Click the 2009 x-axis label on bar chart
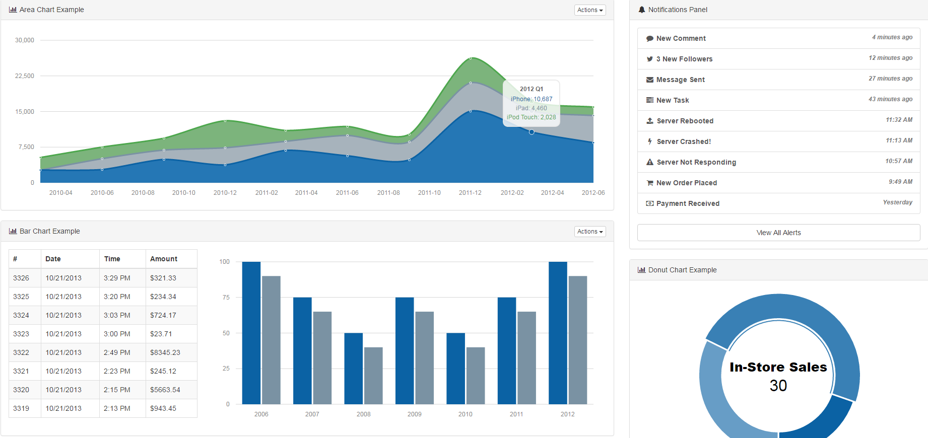 pos(415,414)
